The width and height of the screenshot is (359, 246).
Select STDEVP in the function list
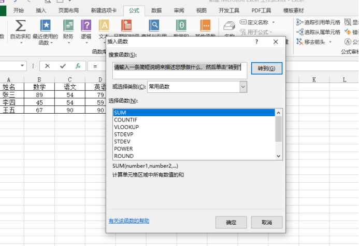pos(194,134)
